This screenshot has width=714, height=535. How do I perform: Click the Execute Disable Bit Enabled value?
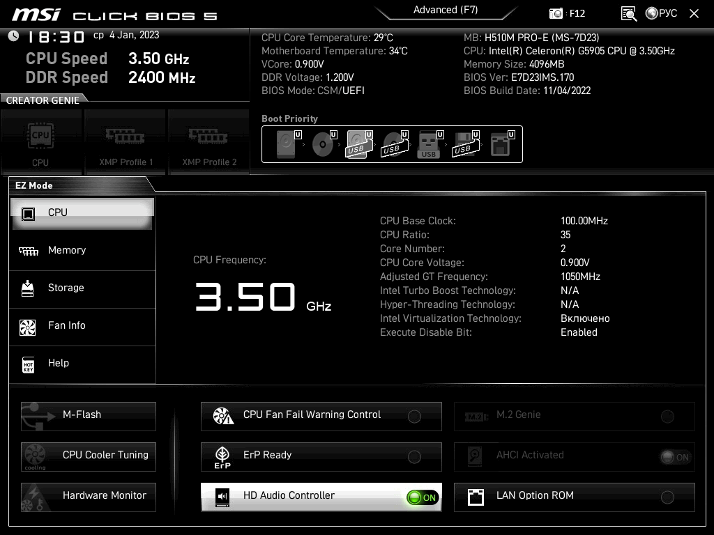[x=579, y=332]
